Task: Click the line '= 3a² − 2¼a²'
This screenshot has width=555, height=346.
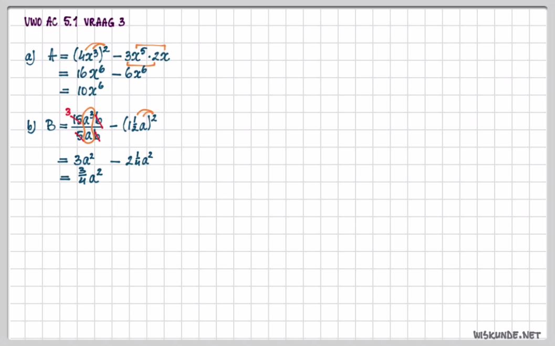Action: (x=106, y=160)
